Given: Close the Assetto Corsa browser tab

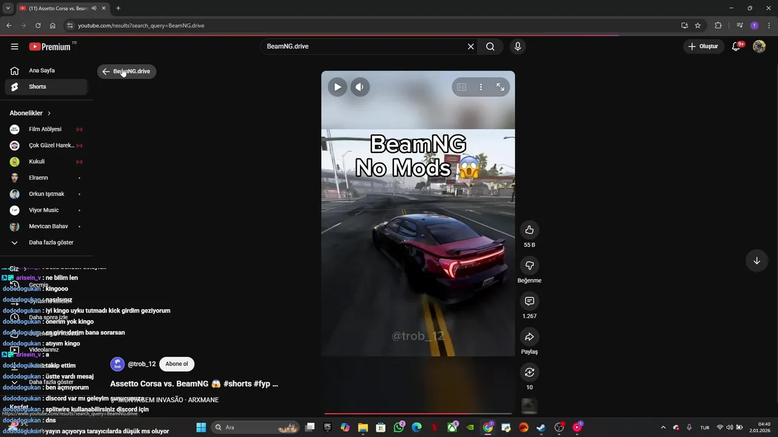Looking at the screenshot, I should [x=104, y=8].
